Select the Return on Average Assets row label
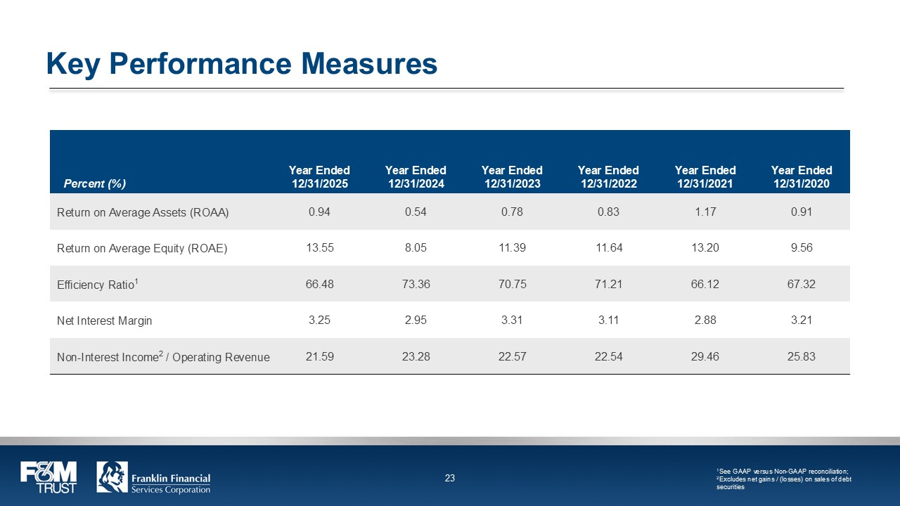The height and width of the screenshot is (506, 900). pyautogui.click(x=143, y=212)
